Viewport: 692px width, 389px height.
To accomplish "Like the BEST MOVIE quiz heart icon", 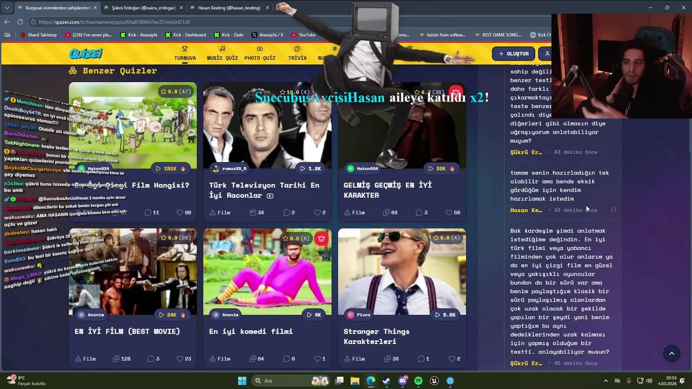I will 180,359.
